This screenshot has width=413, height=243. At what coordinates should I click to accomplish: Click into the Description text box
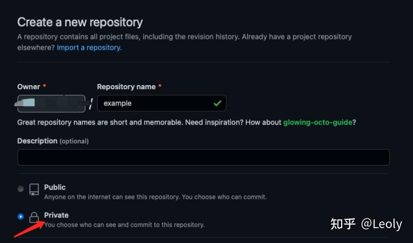click(x=203, y=157)
